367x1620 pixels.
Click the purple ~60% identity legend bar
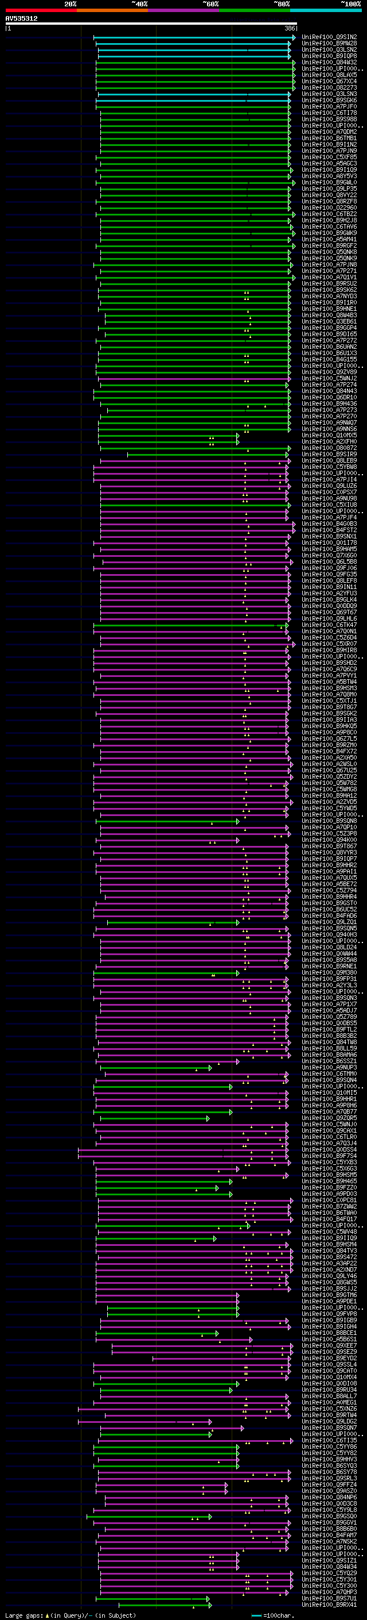pos(183,10)
